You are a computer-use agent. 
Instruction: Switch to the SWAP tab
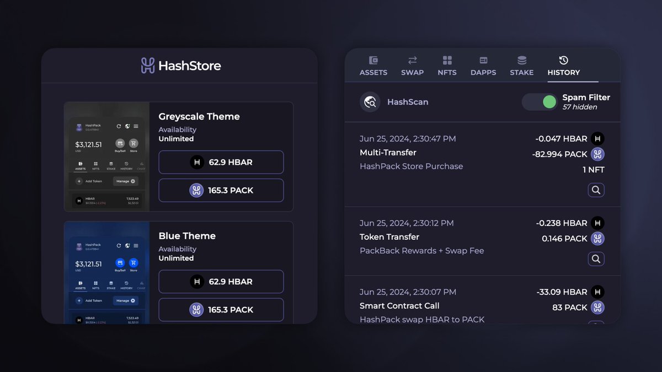[x=412, y=66]
